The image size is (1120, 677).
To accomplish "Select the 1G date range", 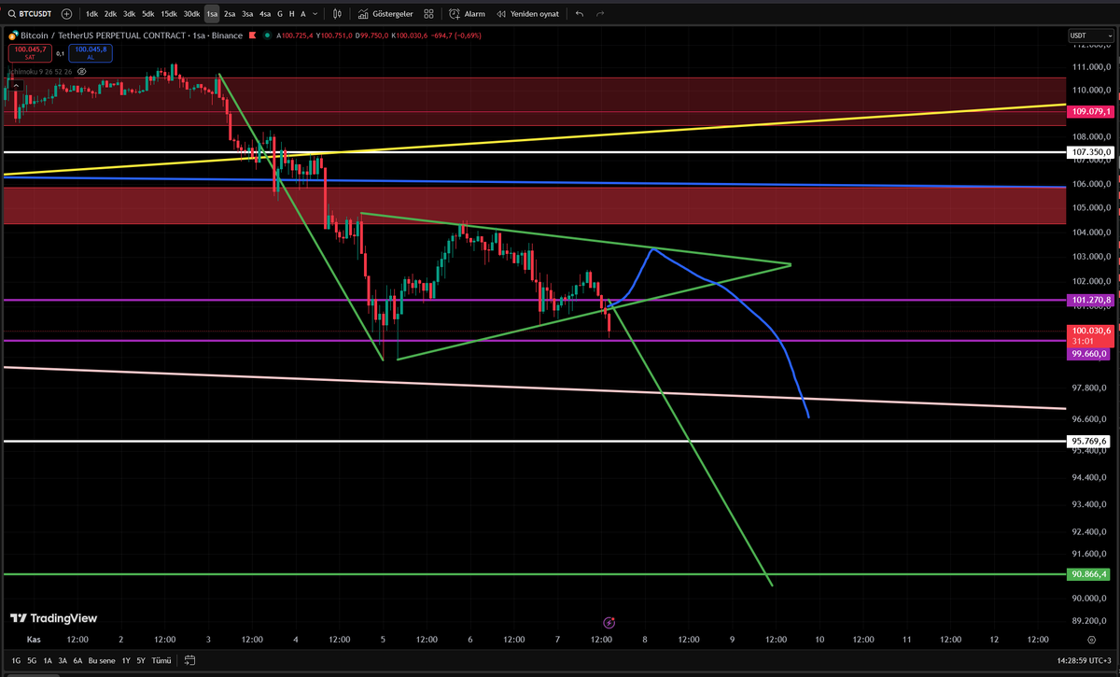I will click(x=16, y=660).
